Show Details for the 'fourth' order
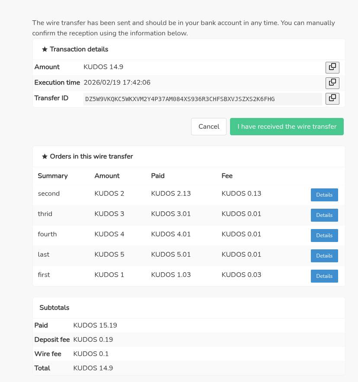 (324, 236)
